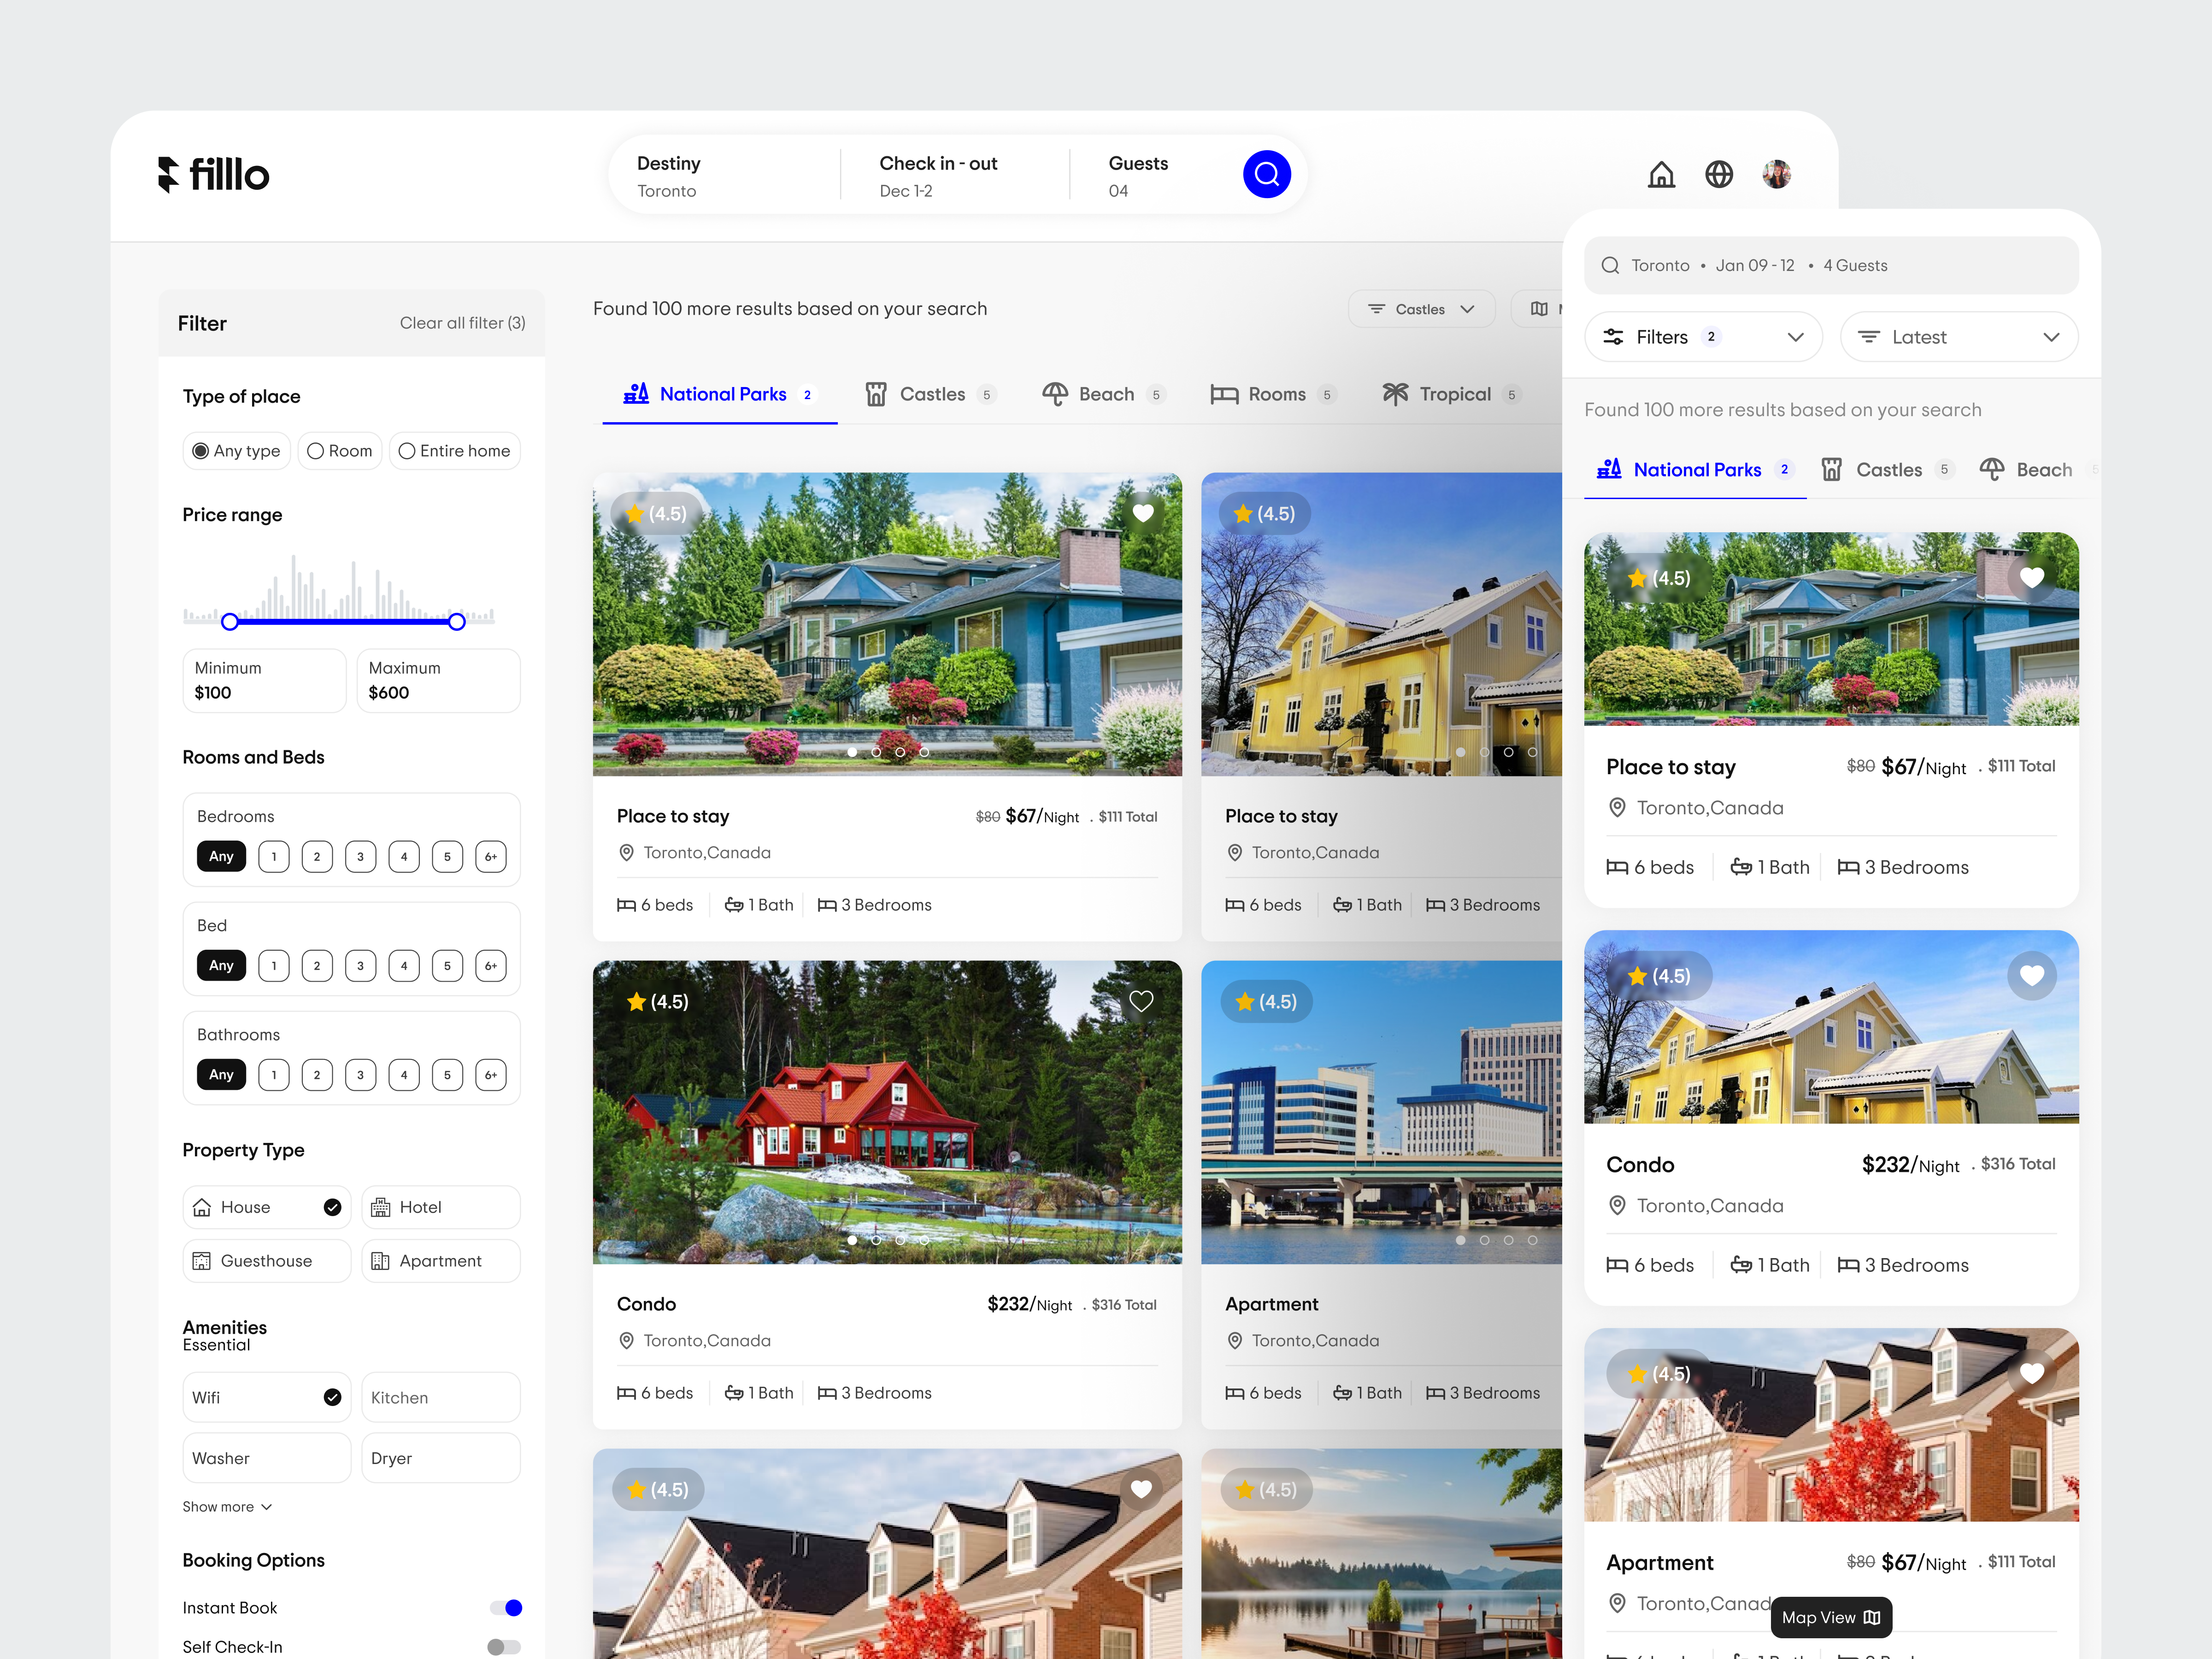Click the Map View button

pyautogui.click(x=1830, y=1617)
